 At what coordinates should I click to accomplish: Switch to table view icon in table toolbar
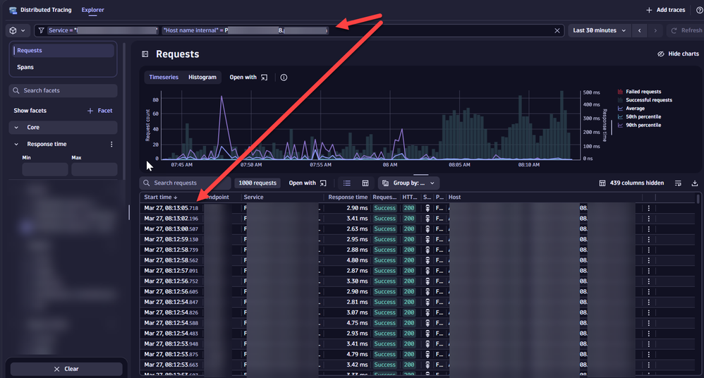[365, 183]
